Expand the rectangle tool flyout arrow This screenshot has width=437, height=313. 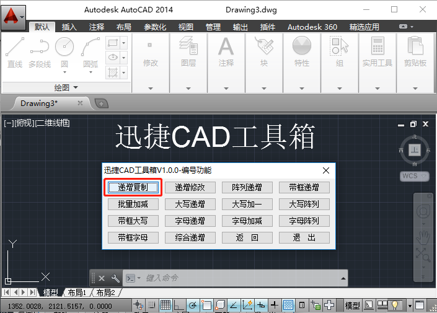(124, 43)
